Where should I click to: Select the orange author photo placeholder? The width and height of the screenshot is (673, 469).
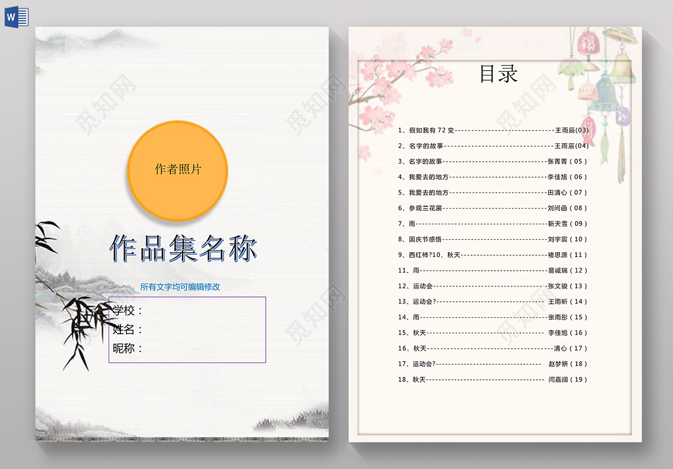click(x=177, y=170)
